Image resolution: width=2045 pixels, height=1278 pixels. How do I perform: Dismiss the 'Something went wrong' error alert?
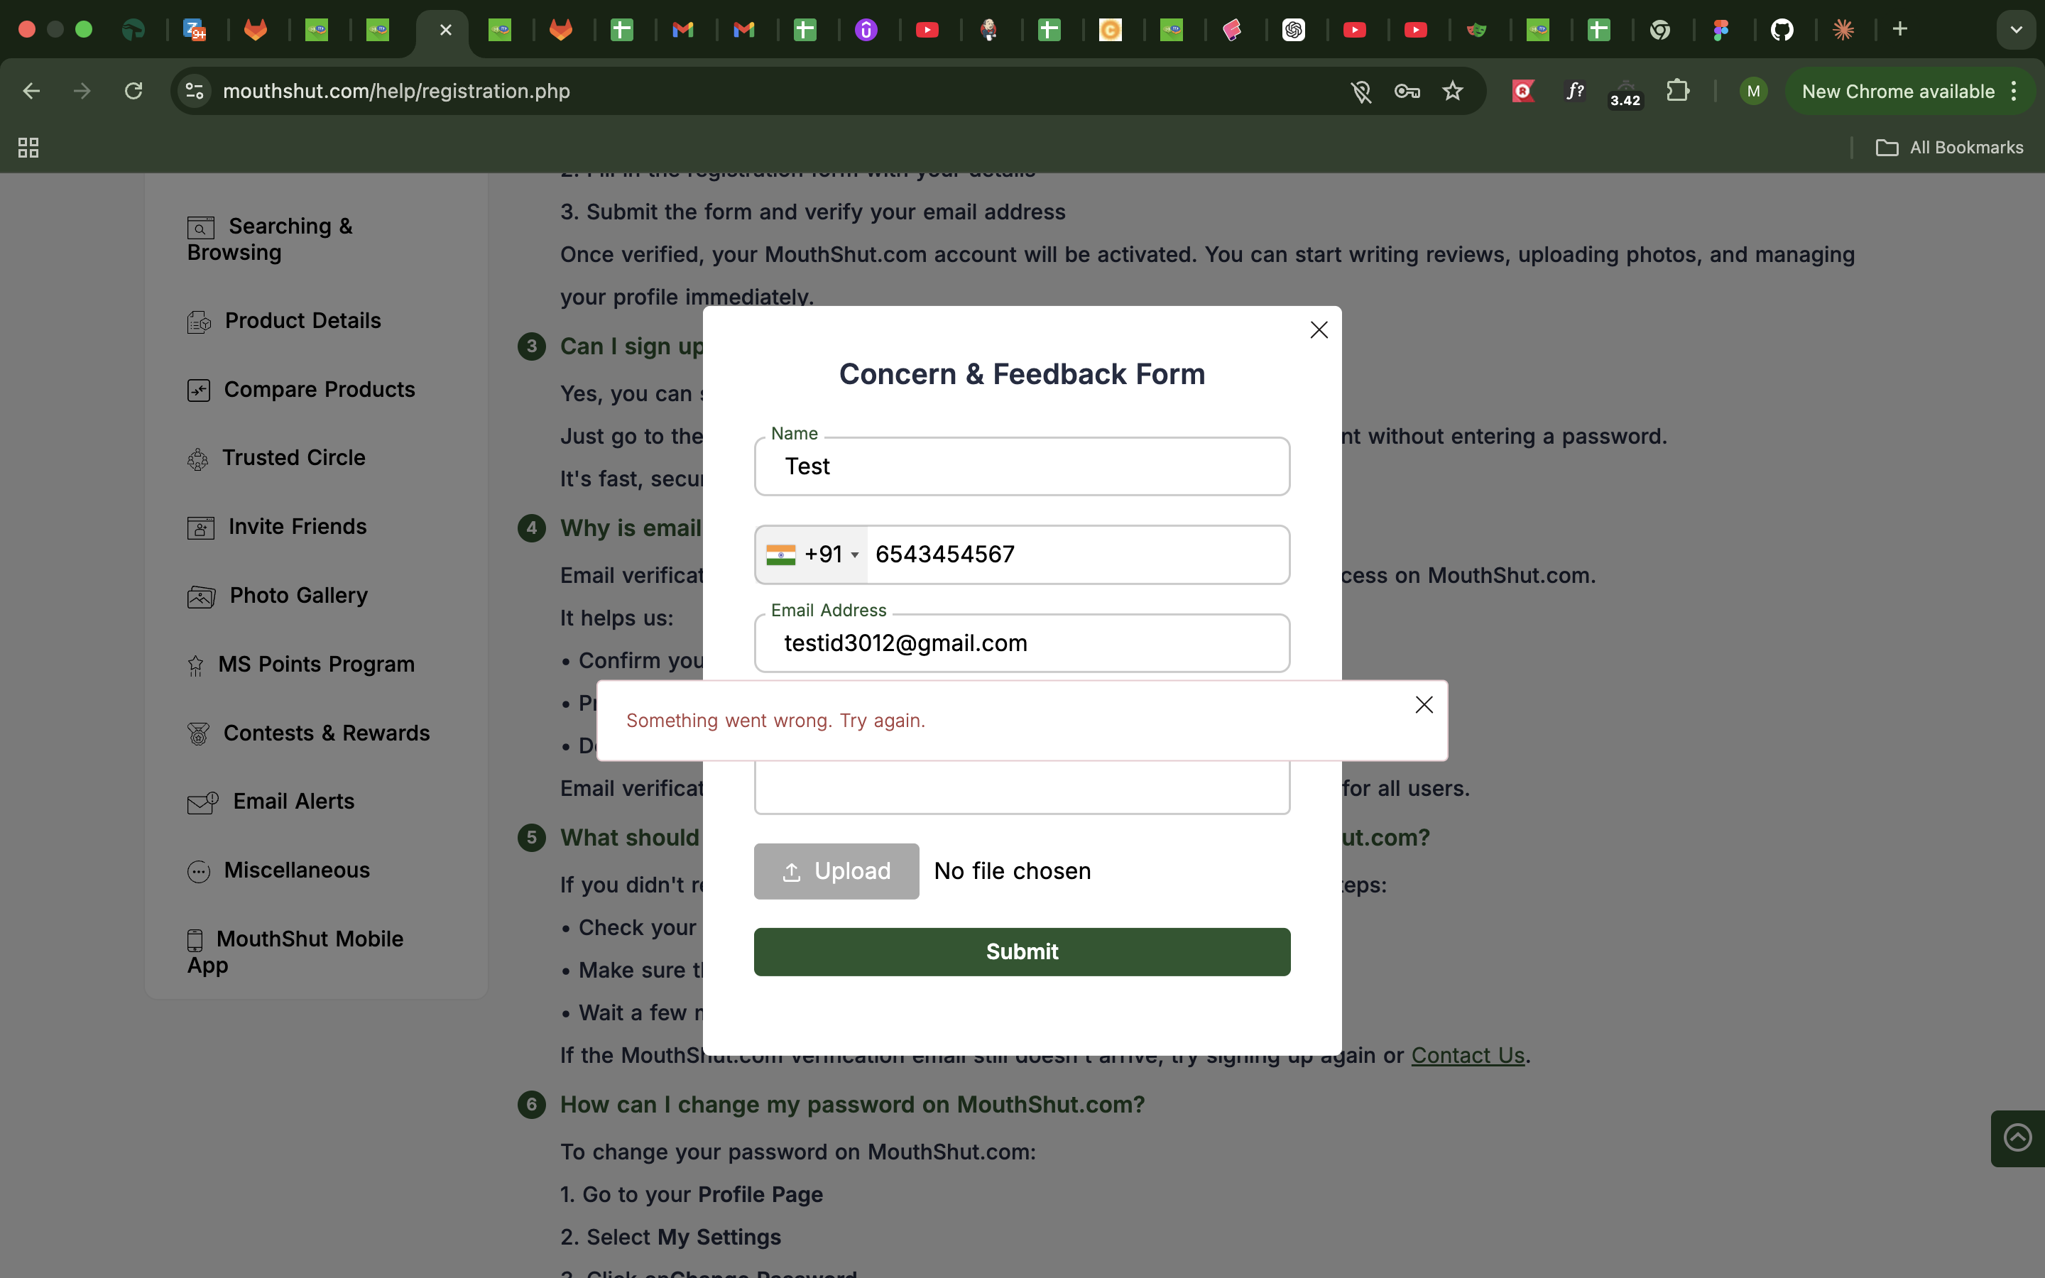point(1424,705)
